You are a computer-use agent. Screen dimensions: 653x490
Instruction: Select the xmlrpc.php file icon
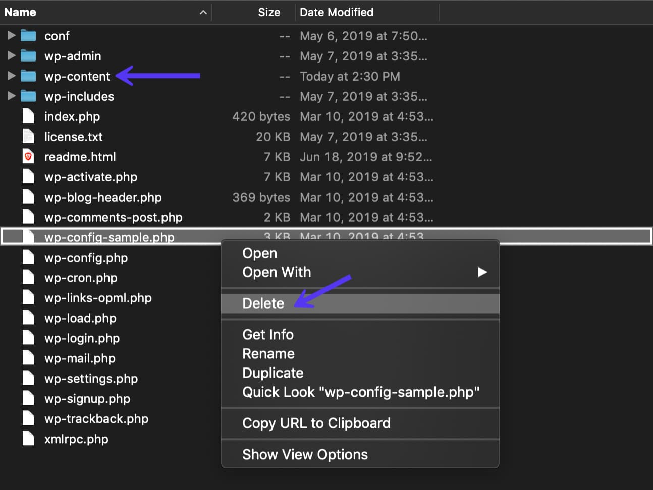(28, 439)
